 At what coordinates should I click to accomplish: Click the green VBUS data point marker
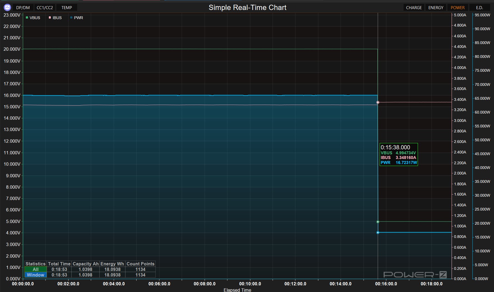tap(378, 222)
